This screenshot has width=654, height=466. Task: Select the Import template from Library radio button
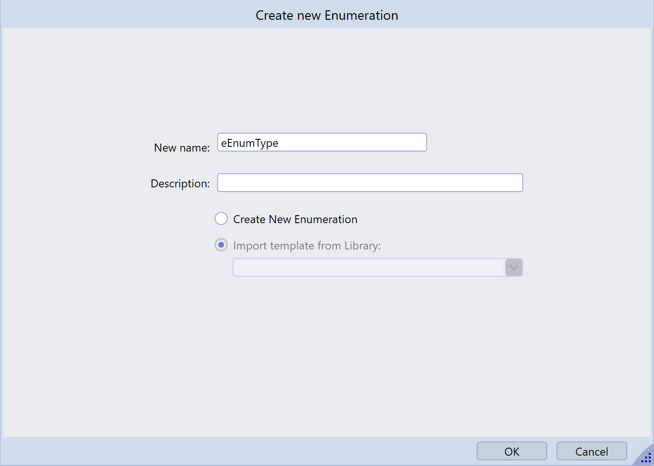(x=221, y=245)
